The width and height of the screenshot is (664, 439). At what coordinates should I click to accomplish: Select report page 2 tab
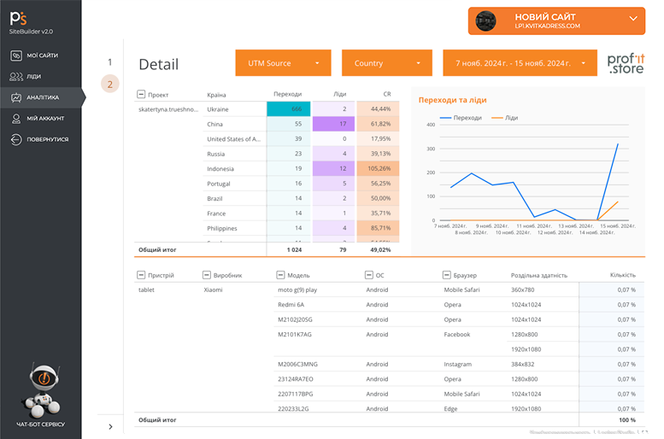point(109,84)
